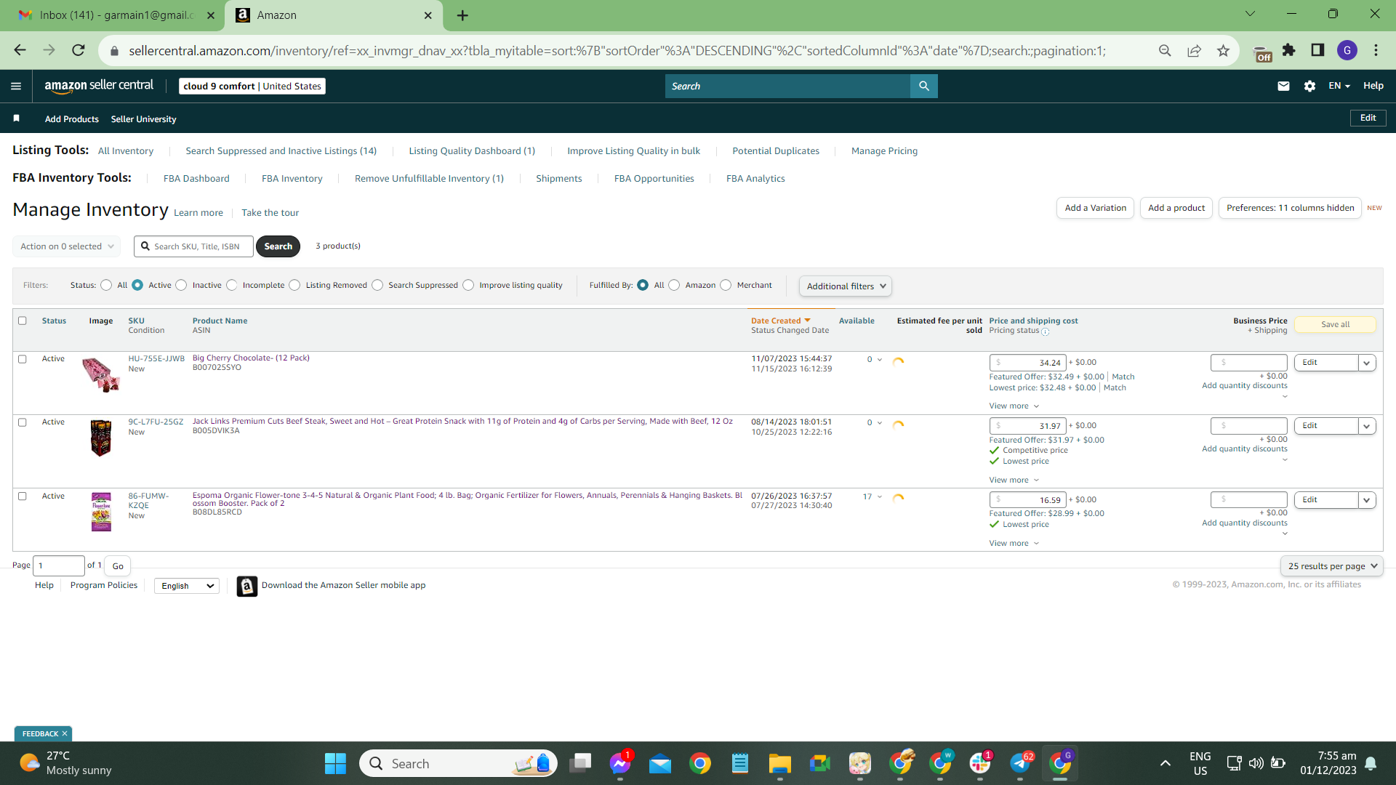Click Add quantity discounts for Jack Links row

click(1244, 449)
